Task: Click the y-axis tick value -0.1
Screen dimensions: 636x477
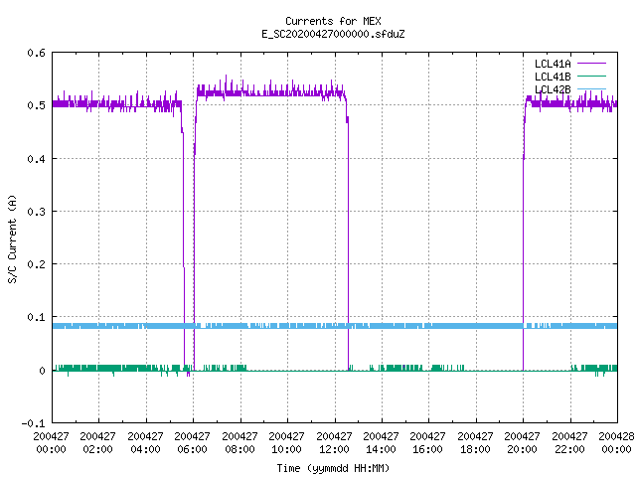Action: point(34,423)
